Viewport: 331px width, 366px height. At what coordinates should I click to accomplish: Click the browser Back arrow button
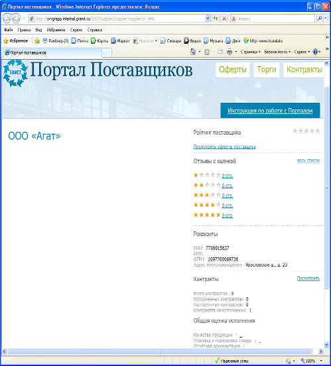click(x=7, y=19)
